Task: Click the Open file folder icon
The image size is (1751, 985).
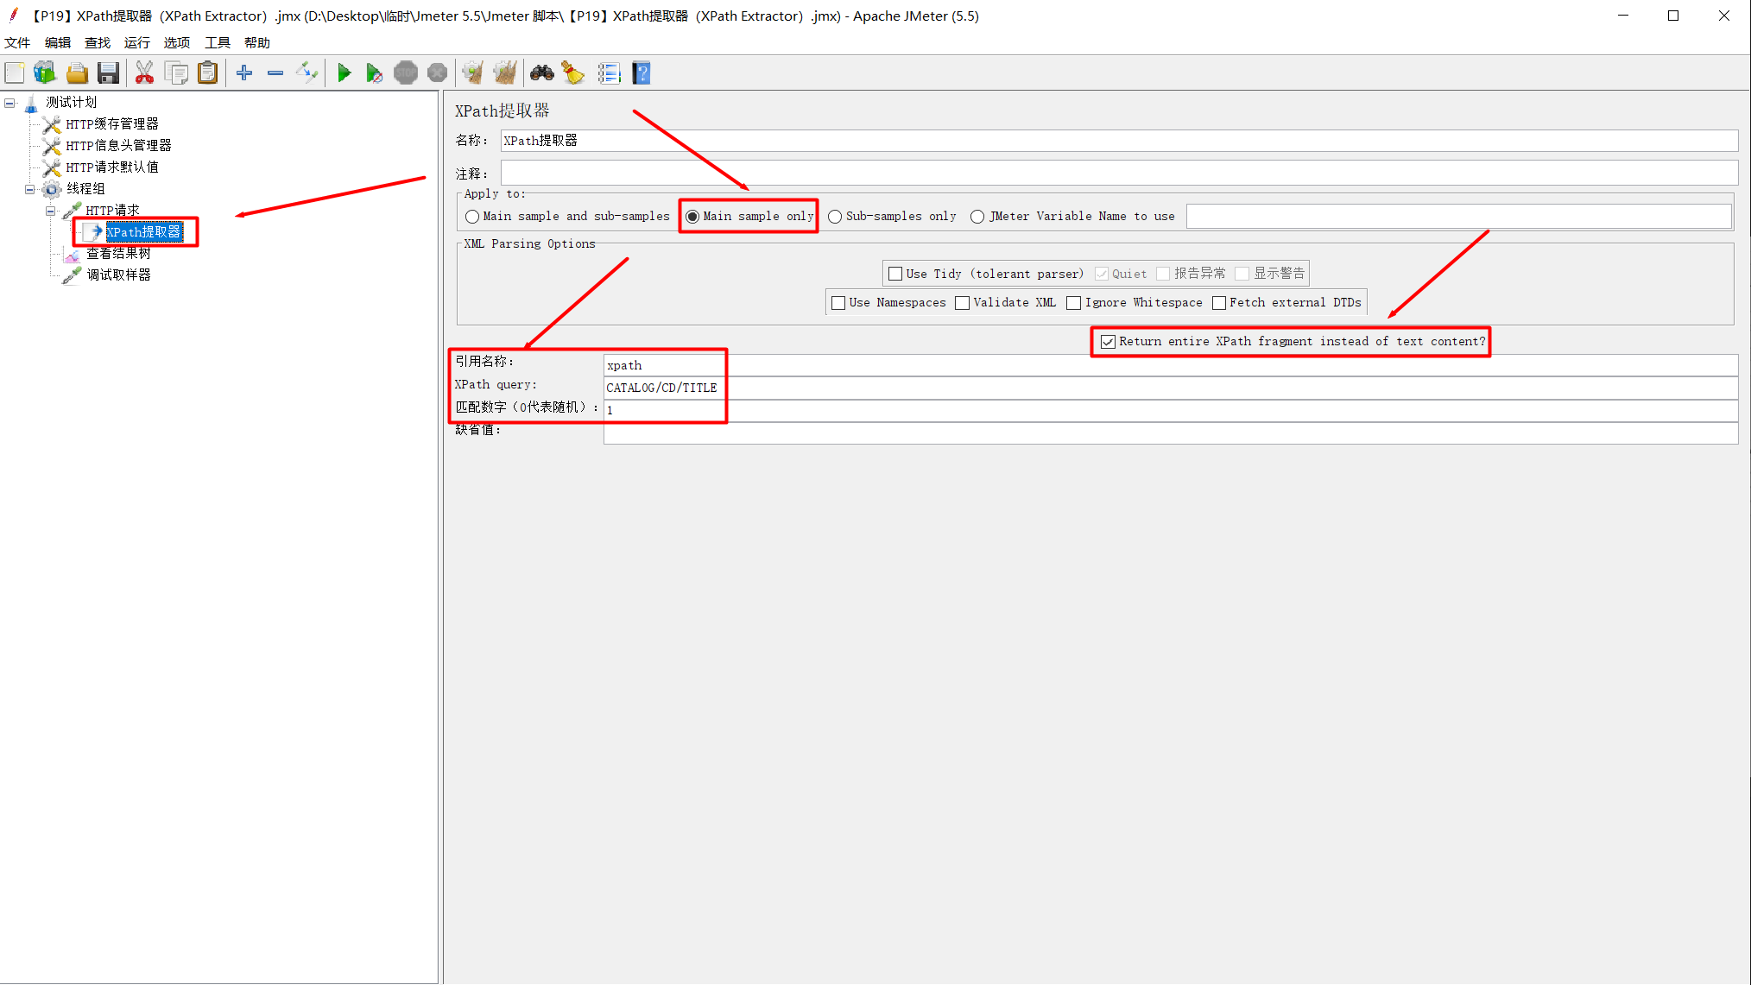Action: 77,73
